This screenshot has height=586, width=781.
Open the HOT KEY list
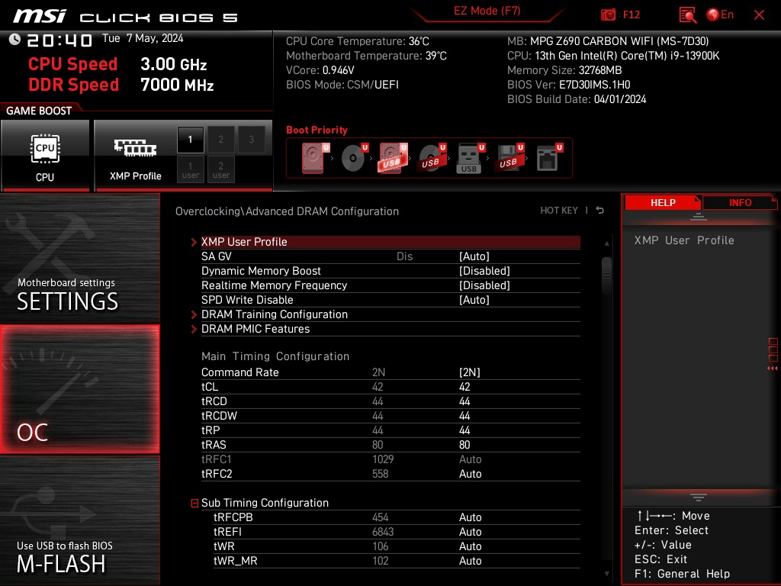(x=559, y=211)
